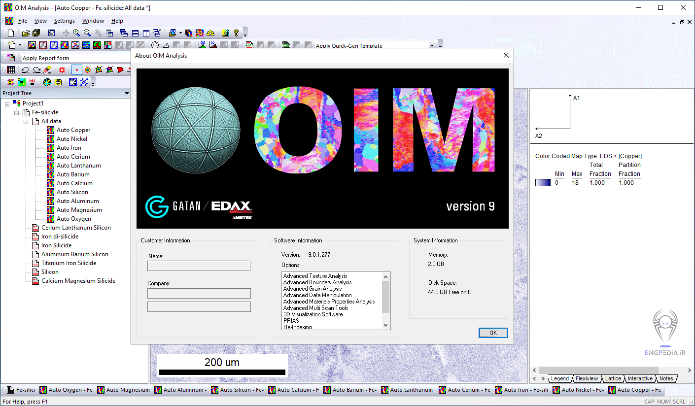Viewport: 695px width, 406px height.
Task: Click the Help question mark icon
Action: coord(236,33)
